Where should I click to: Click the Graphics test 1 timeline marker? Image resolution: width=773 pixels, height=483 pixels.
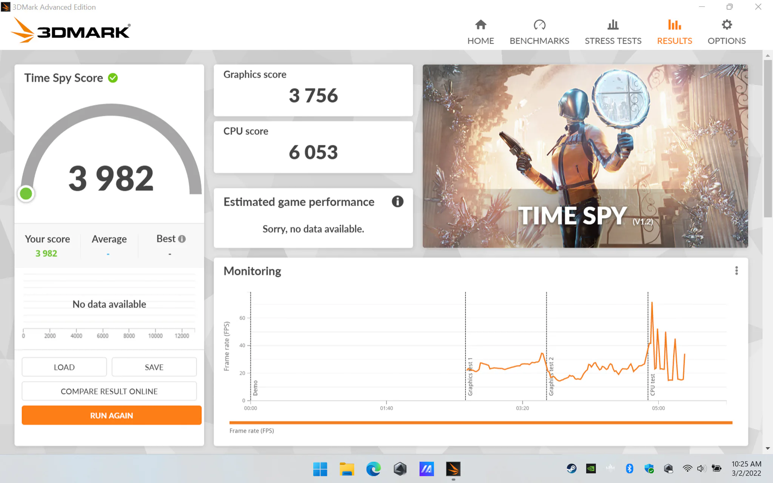470,376
